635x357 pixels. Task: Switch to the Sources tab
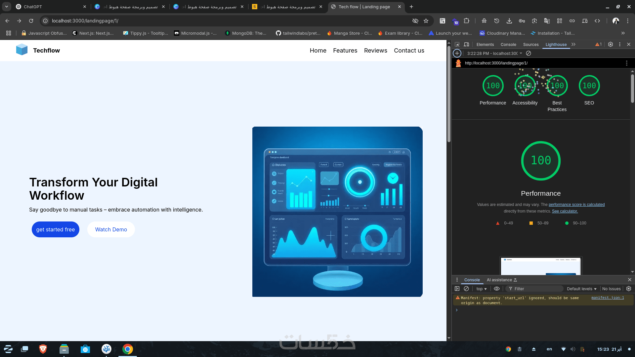click(531, 45)
